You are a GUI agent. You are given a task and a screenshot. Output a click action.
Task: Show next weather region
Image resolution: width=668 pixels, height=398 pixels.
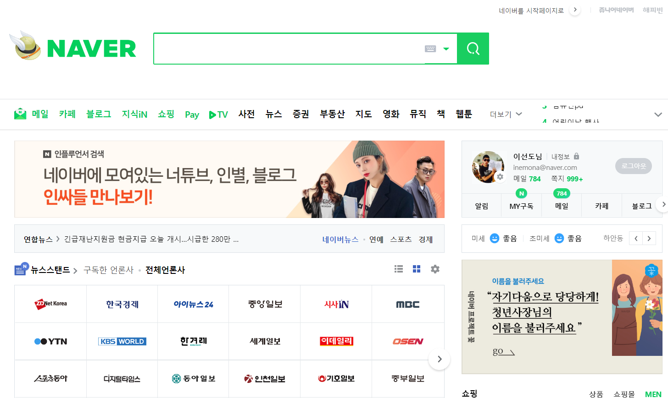pos(649,238)
